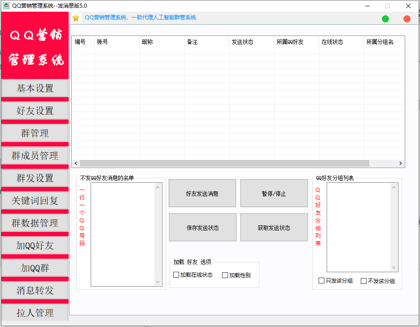Image resolution: width=420 pixels, height=327 pixels.
Task: Click 发送状态 column header
Action: [252, 42]
